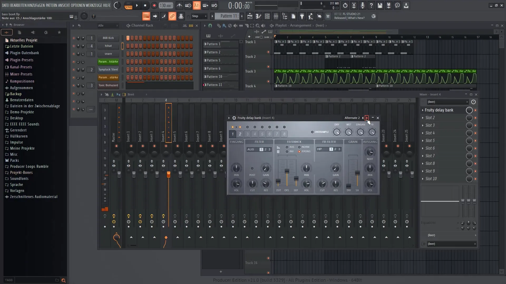Click the next preset arrow beside Alternate 2
Viewport: 506px width, 284px height.
pyautogui.click(x=367, y=118)
